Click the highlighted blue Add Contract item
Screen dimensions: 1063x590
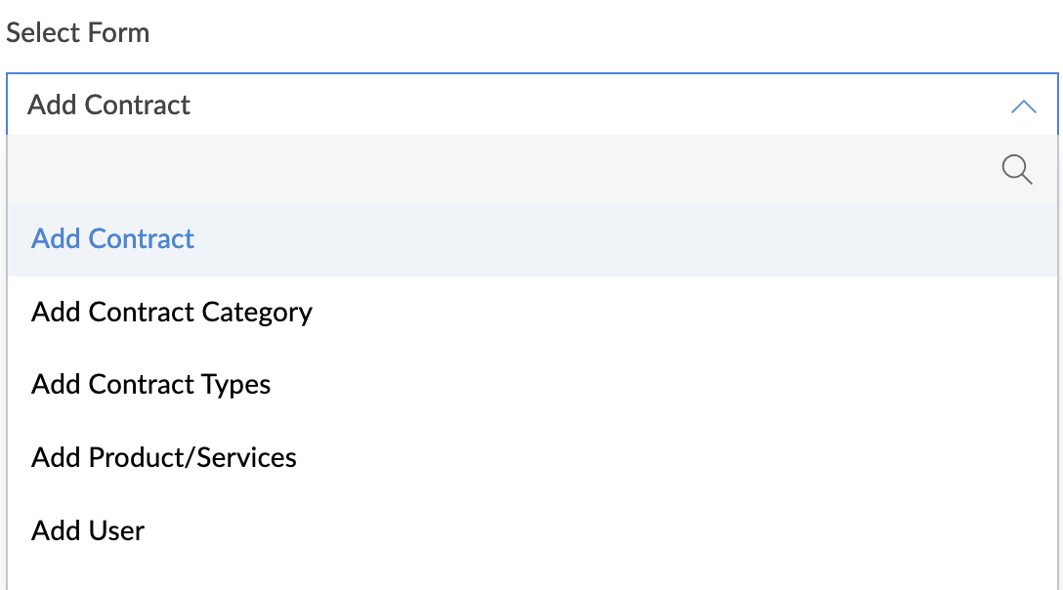coord(112,238)
